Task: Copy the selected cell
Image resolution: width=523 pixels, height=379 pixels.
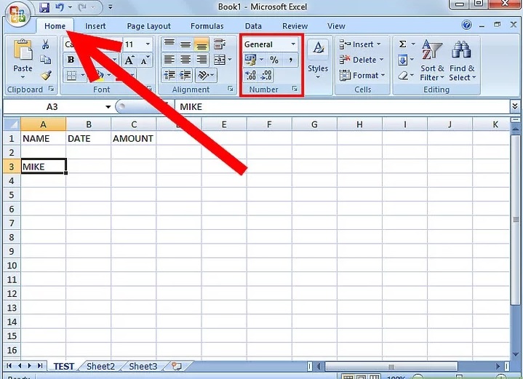Action: (46, 60)
